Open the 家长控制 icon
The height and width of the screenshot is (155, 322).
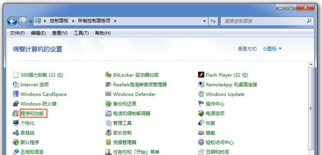(x=108, y=133)
